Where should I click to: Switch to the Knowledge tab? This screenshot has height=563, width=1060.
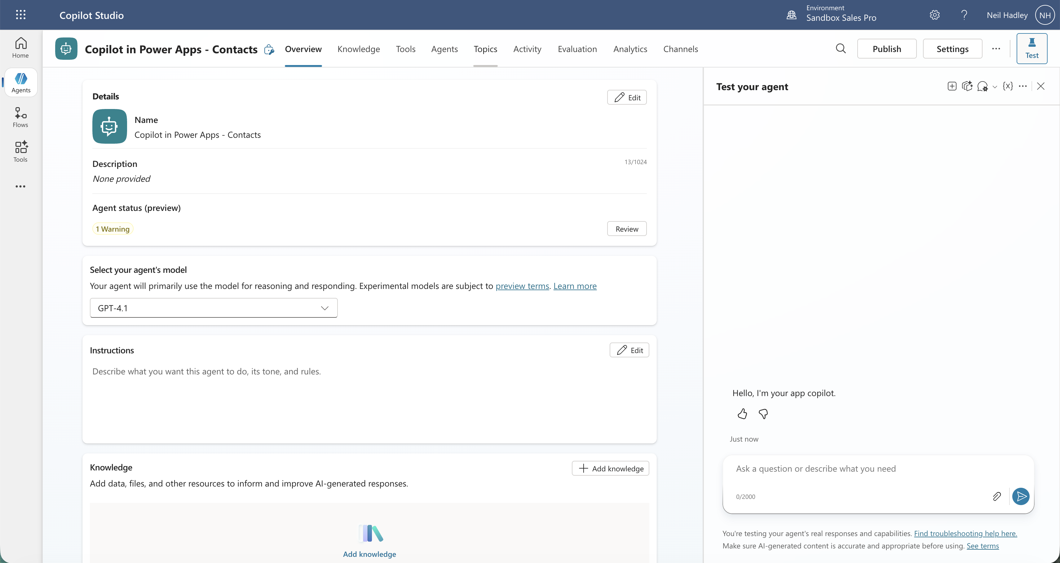358,49
